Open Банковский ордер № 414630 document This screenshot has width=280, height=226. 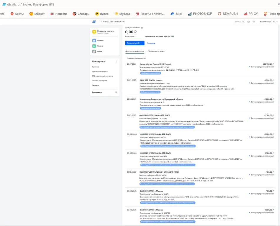click(x=200, y=140)
